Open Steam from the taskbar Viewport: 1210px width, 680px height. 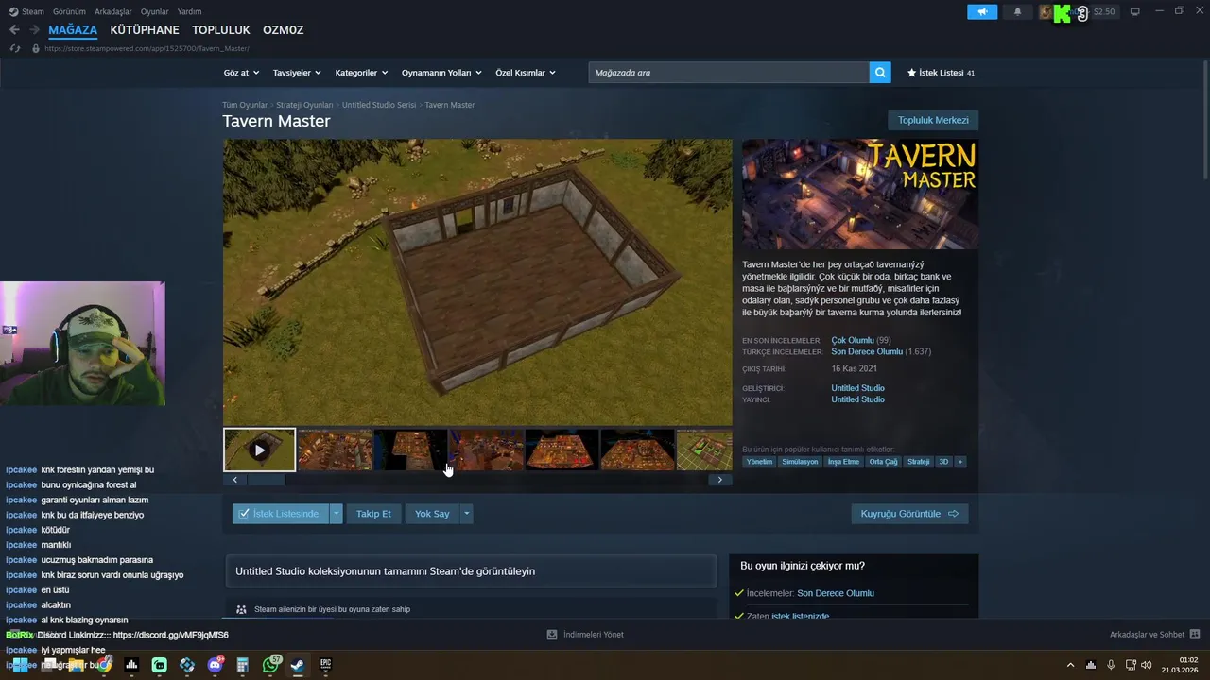pyautogui.click(x=298, y=665)
